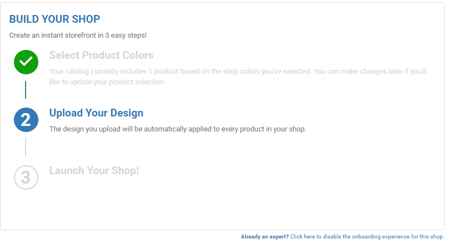
Task: Open the Upload Your Design step heading
Action: pos(96,113)
